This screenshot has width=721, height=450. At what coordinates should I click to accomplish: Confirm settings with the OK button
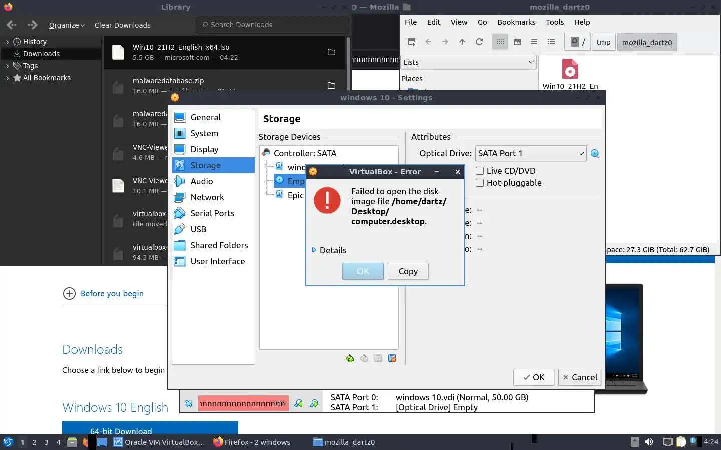click(534, 377)
